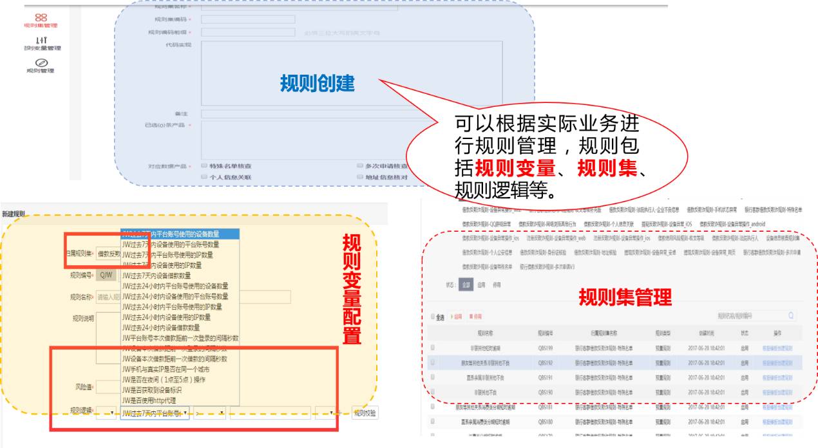Click into the 规则编码前缀 input field

tap(248, 32)
